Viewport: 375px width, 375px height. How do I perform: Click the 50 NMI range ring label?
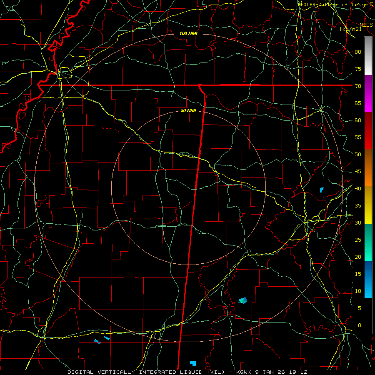pos(188,110)
